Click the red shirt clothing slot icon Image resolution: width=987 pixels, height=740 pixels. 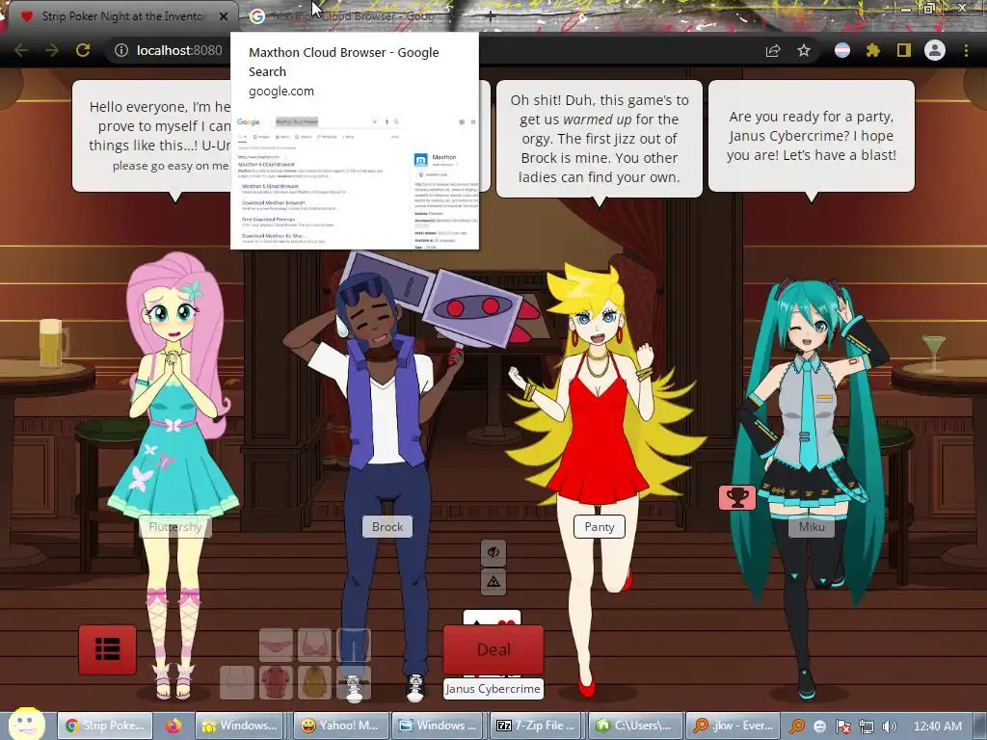click(276, 683)
